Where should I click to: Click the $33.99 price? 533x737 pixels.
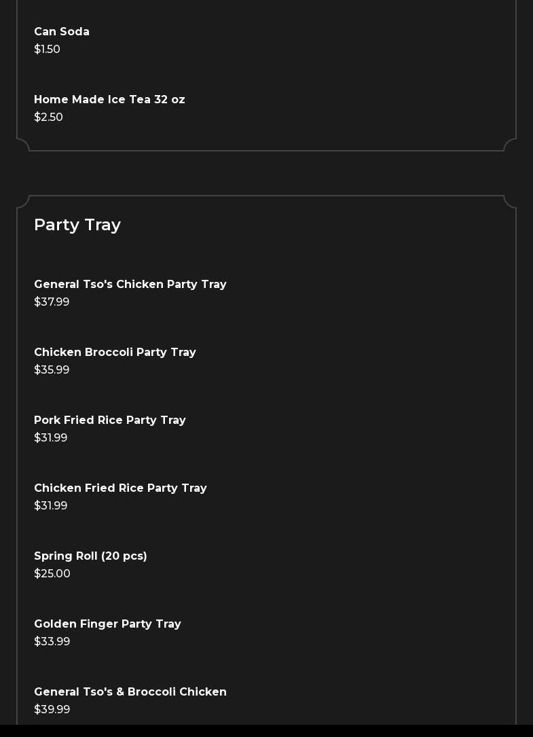52,642
